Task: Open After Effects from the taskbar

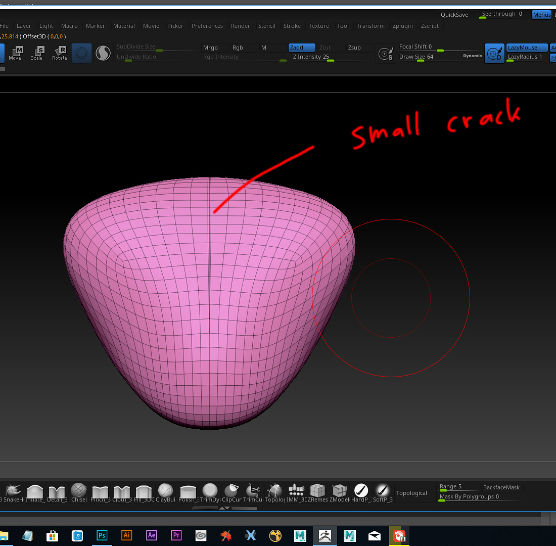Action: [152, 535]
